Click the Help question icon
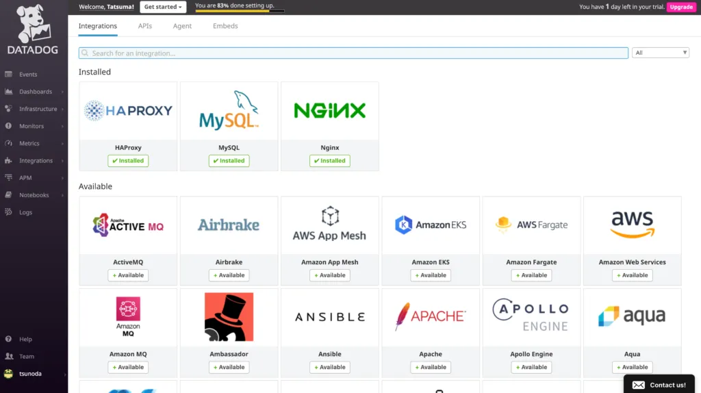The image size is (701, 393). [x=8, y=339]
